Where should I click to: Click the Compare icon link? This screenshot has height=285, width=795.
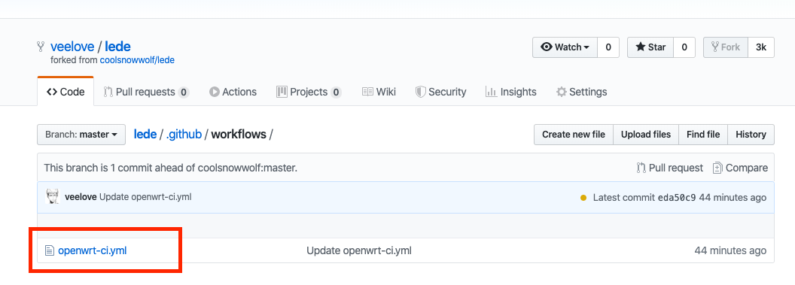point(740,168)
